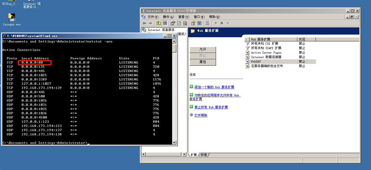The image size is (371, 170).
Task: Click the IIS manager title bar icon
Action: (144, 11)
